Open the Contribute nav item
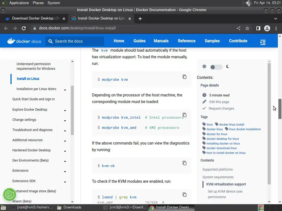 [238, 41]
